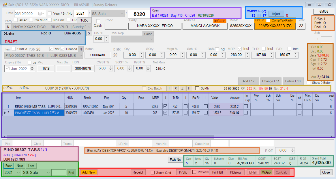This screenshot has width=336, height=179.
Task: Click the Print Bill button
Action: [x=217, y=172]
